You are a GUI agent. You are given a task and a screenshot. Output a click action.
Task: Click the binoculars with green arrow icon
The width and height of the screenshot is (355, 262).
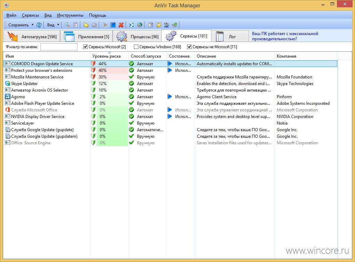coord(175,25)
